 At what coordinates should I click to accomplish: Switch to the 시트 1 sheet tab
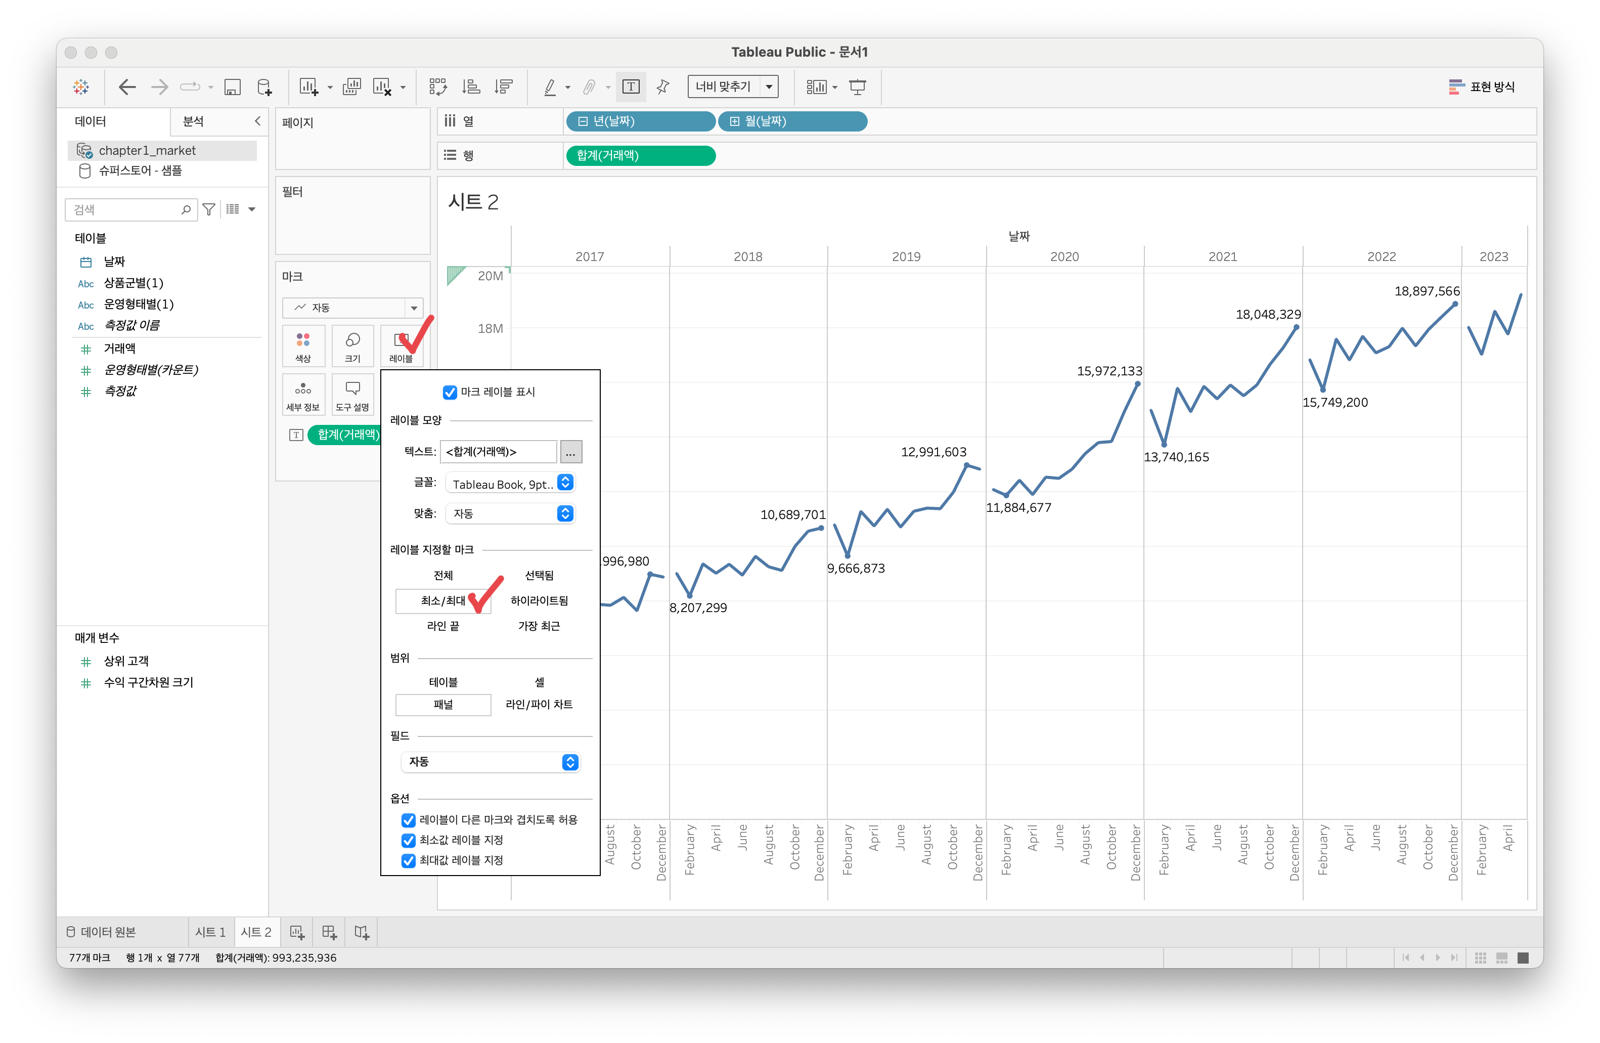click(210, 932)
